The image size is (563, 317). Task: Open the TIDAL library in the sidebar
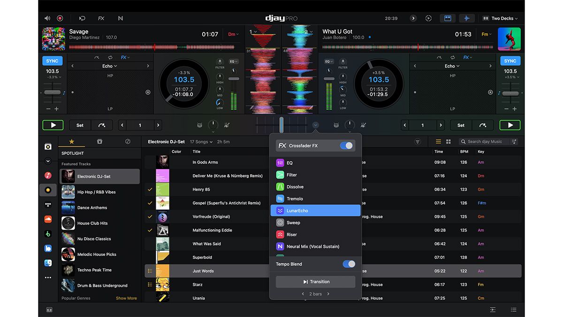click(48, 203)
